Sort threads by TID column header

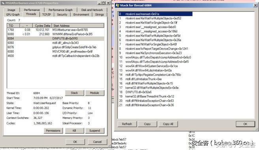coord(13,26)
